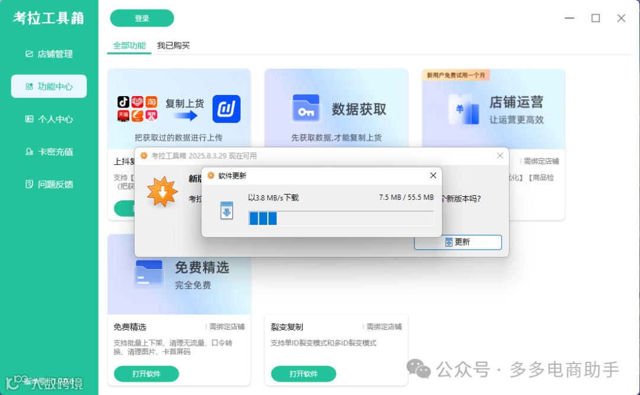Minimize the 考拉工具箱 window
This screenshot has height=395, width=640.
pos(569,18)
